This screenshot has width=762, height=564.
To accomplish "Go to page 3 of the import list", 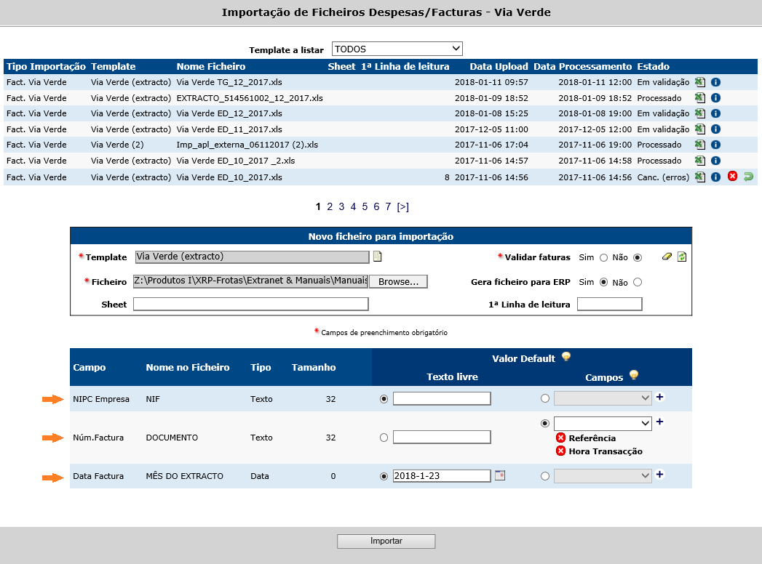I will coord(341,206).
